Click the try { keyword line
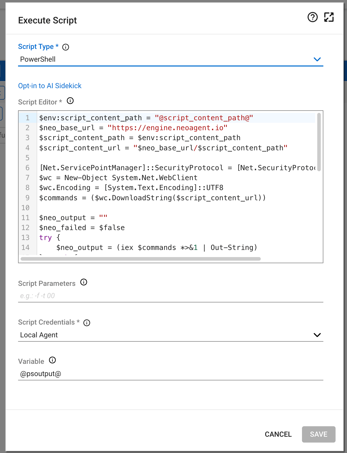The height and width of the screenshot is (453, 347). [50, 238]
